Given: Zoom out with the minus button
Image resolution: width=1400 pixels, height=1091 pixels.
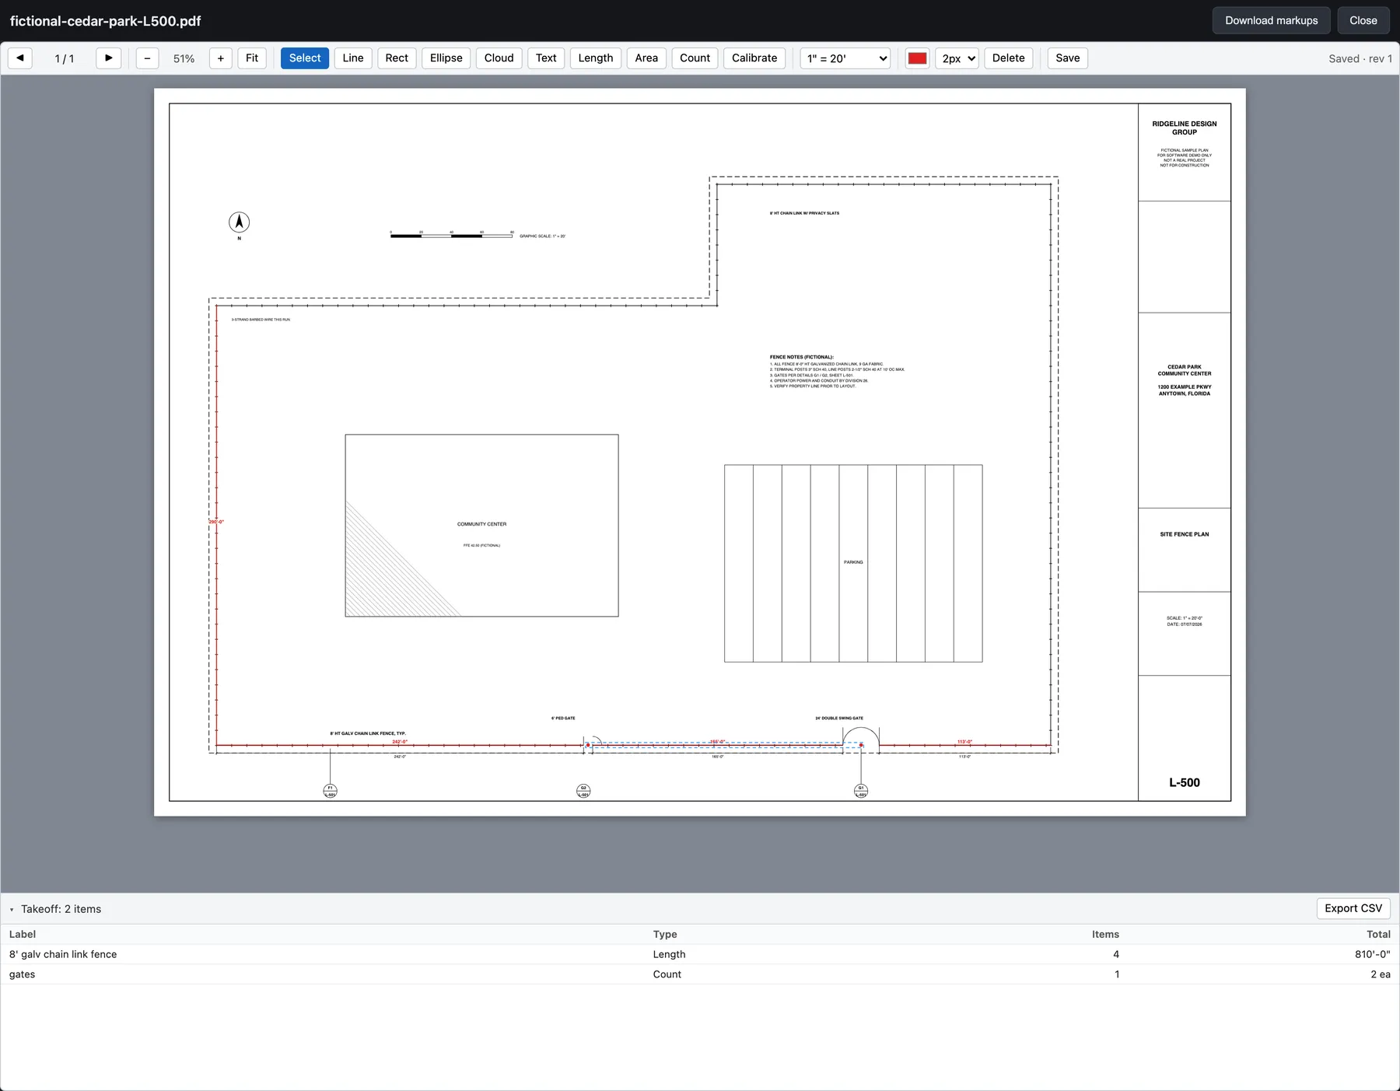Looking at the screenshot, I should coord(147,58).
